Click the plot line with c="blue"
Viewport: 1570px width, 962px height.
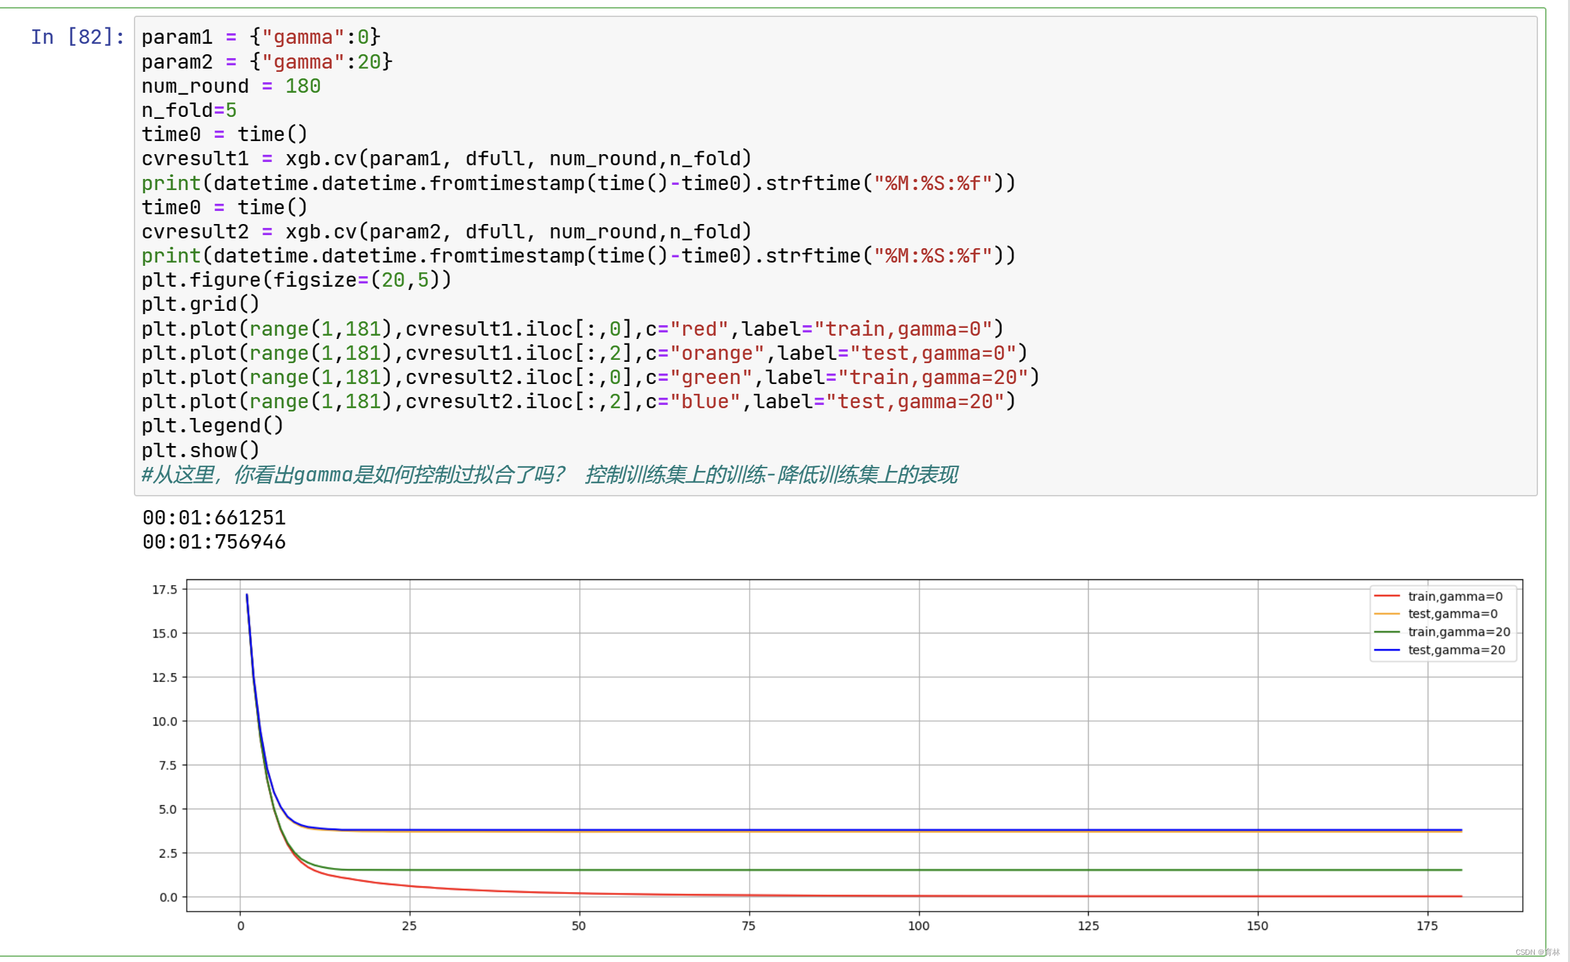pos(579,402)
